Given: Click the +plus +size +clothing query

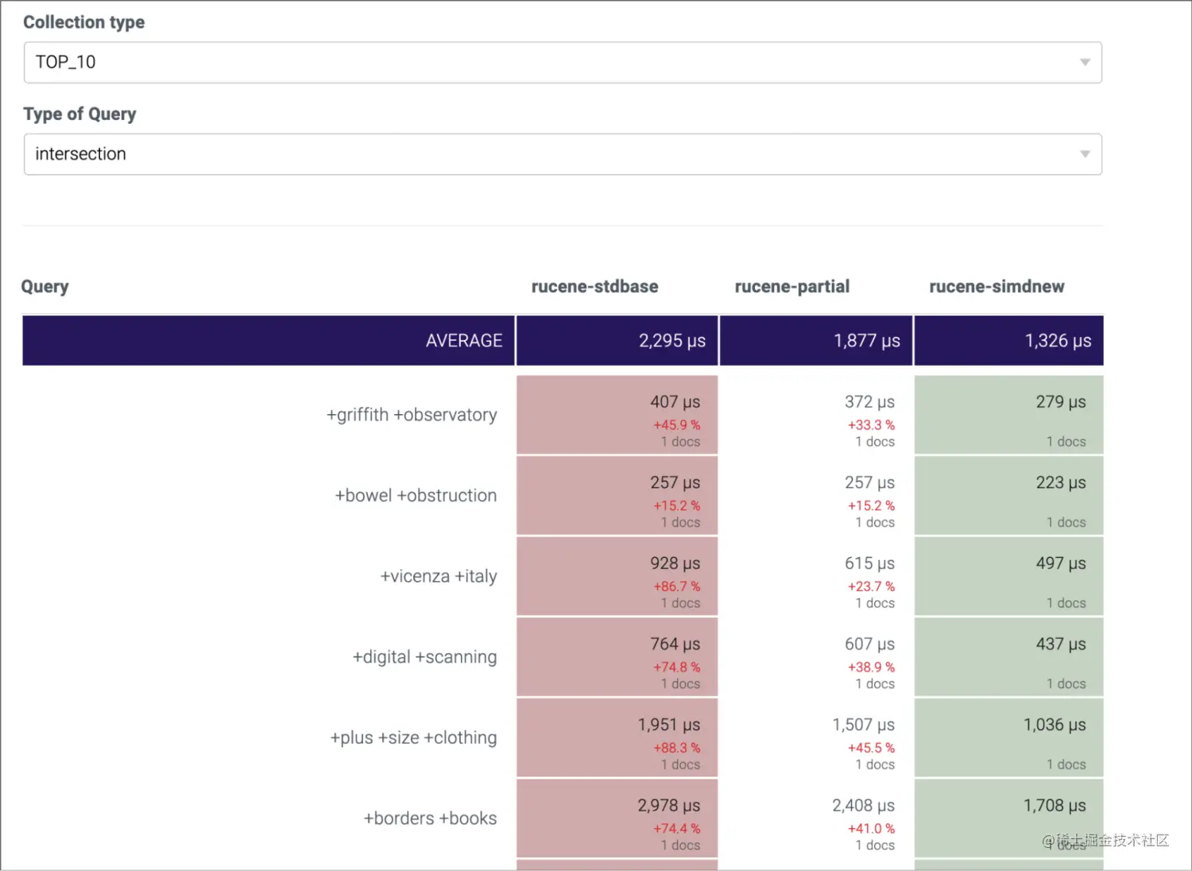Looking at the screenshot, I should [x=413, y=737].
